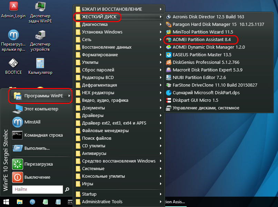This screenshot has width=278, height=207.
Task: Open Командная строка from start menu
Action: pyautogui.click(x=42, y=135)
